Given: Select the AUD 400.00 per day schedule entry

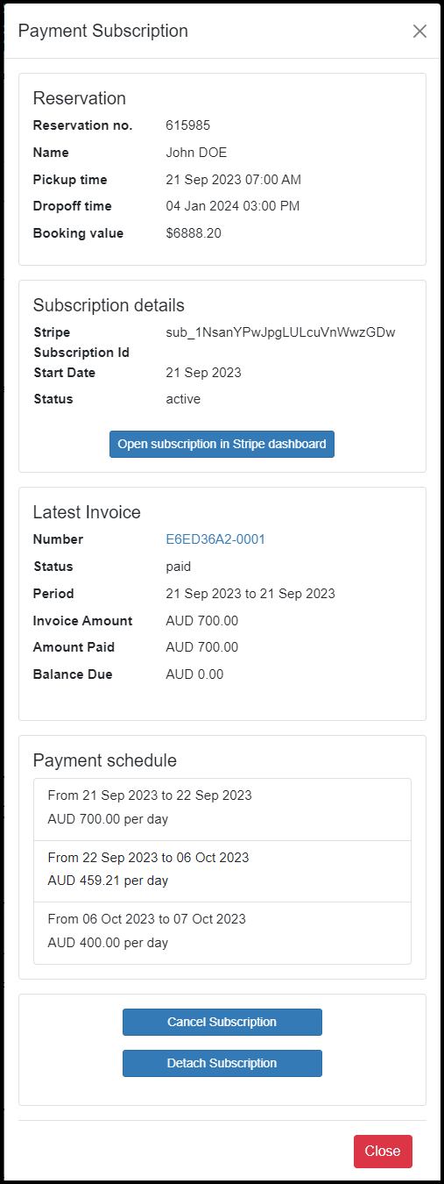Looking at the screenshot, I should coord(222,933).
